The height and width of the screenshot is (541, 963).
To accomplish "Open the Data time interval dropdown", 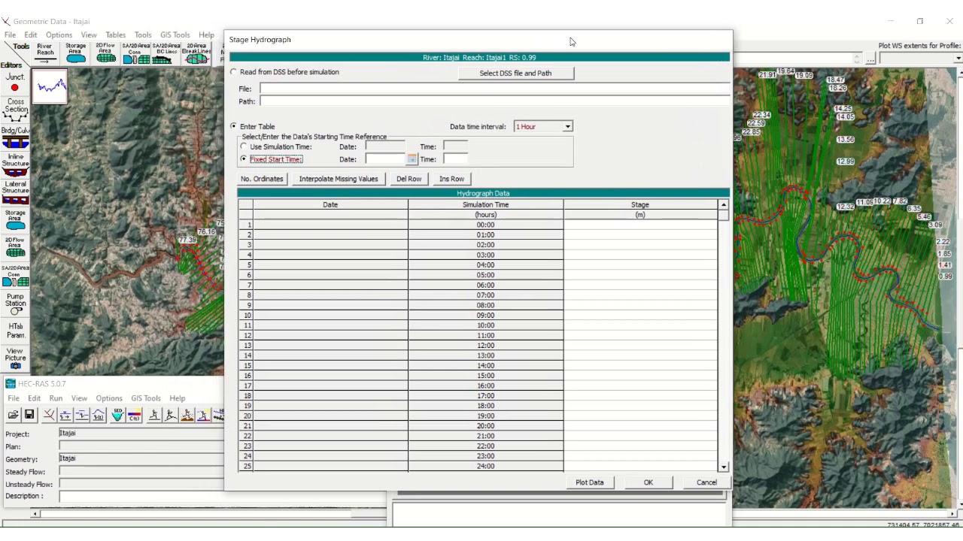I will click(568, 126).
